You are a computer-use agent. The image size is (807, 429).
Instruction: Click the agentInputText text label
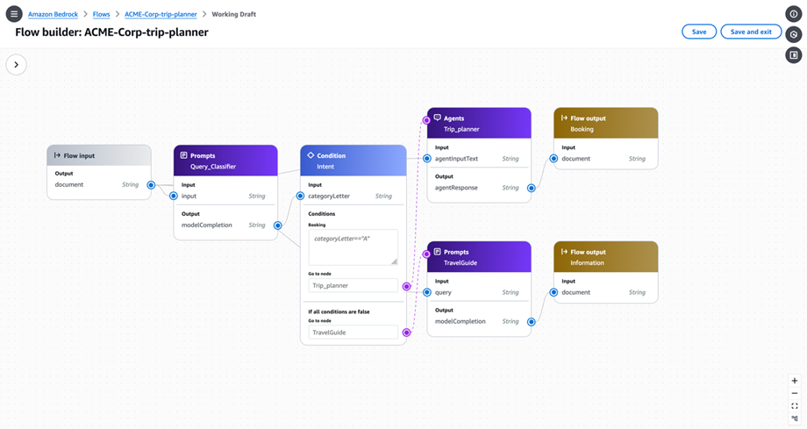coord(456,159)
